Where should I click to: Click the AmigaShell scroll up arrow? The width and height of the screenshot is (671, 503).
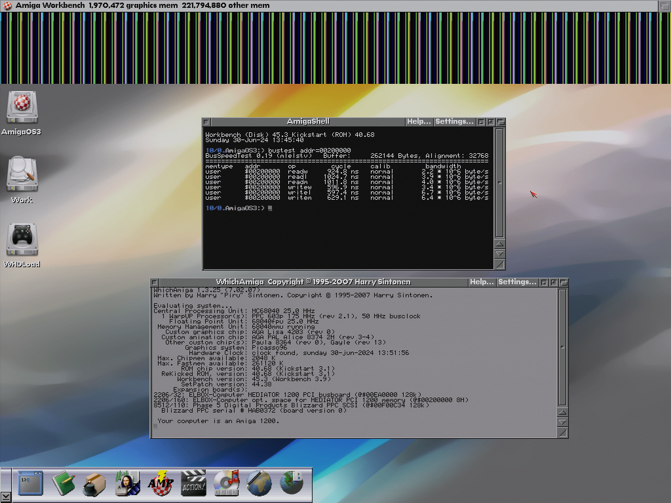coord(499,244)
